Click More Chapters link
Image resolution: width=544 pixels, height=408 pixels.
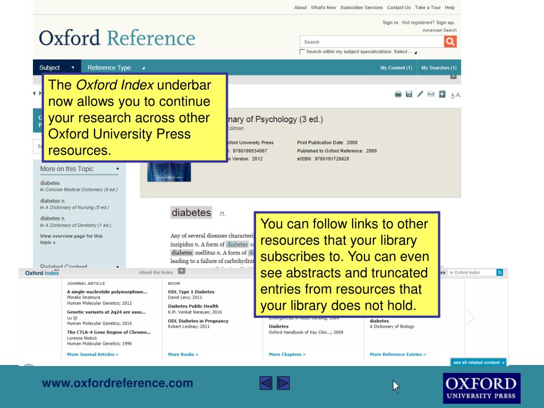click(x=287, y=354)
